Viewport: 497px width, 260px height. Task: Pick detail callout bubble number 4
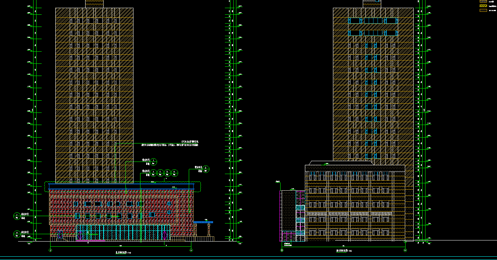(x=160, y=173)
